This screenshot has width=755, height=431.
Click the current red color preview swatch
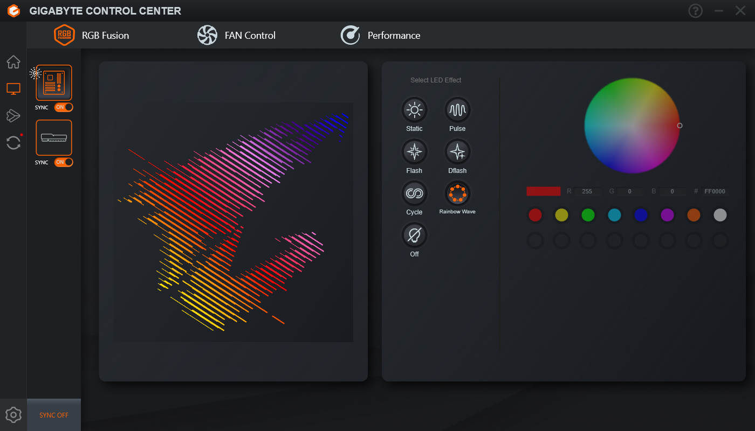pyautogui.click(x=544, y=191)
